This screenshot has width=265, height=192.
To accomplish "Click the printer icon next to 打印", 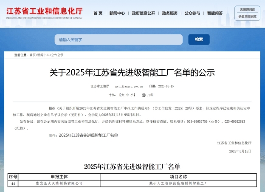I will tap(144, 95).
